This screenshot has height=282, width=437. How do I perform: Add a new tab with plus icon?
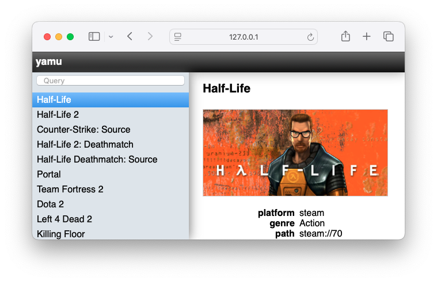click(367, 36)
